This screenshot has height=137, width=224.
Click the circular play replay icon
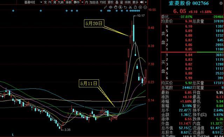[120, 7]
